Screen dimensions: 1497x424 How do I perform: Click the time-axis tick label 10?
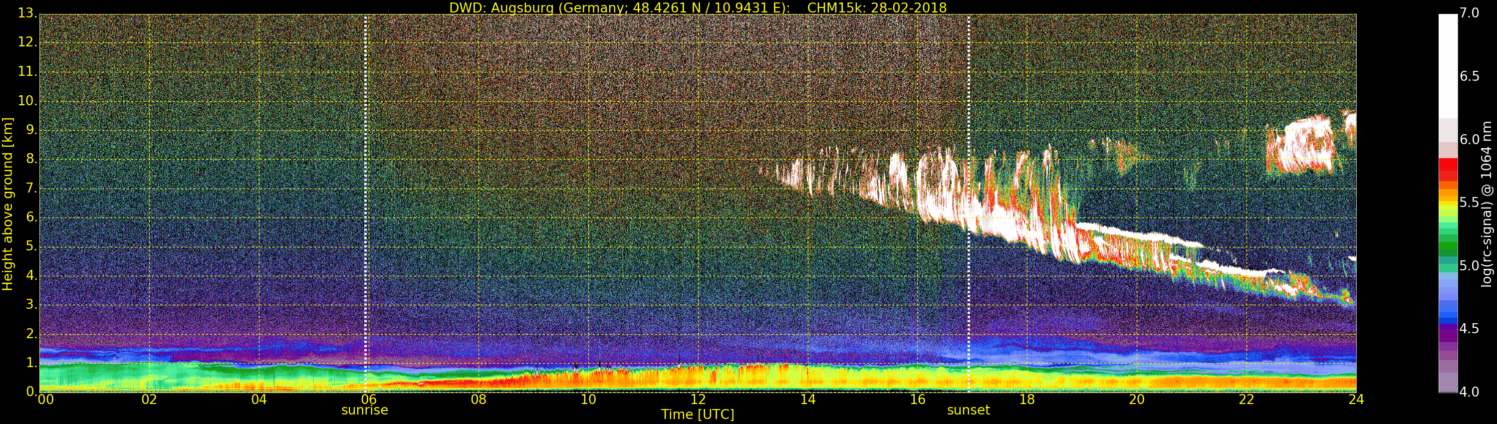click(589, 400)
